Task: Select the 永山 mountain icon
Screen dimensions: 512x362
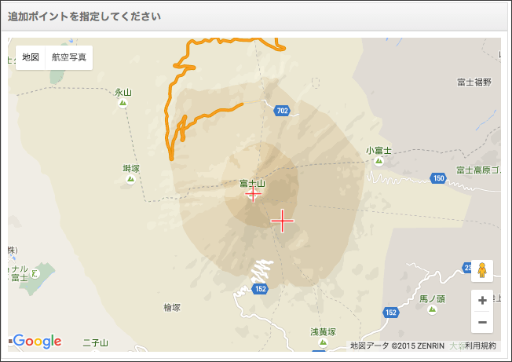Action: click(x=123, y=104)
